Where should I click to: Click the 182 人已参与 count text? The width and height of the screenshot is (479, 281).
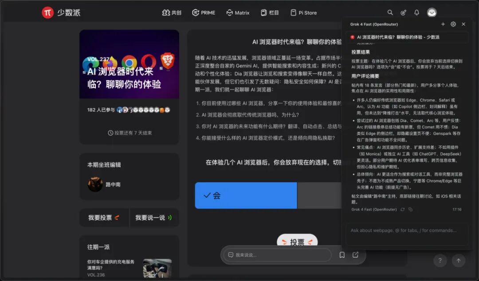click(x=101, y=110)
